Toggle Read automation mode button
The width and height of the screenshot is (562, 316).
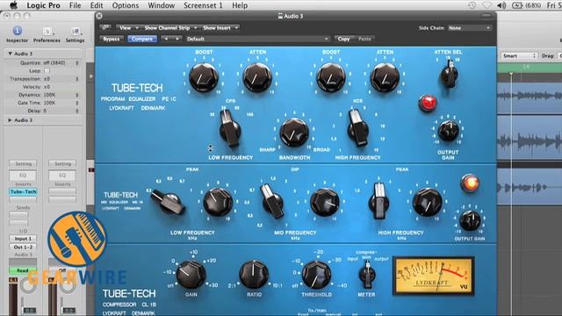pos(23,270)
